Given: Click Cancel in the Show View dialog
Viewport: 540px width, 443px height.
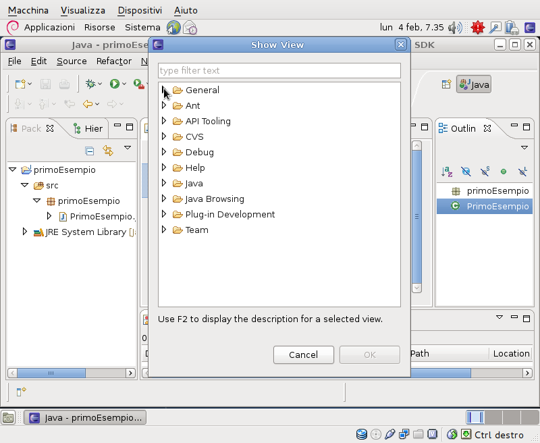Looking at the screenshot, I should click(x=303, y=355).
